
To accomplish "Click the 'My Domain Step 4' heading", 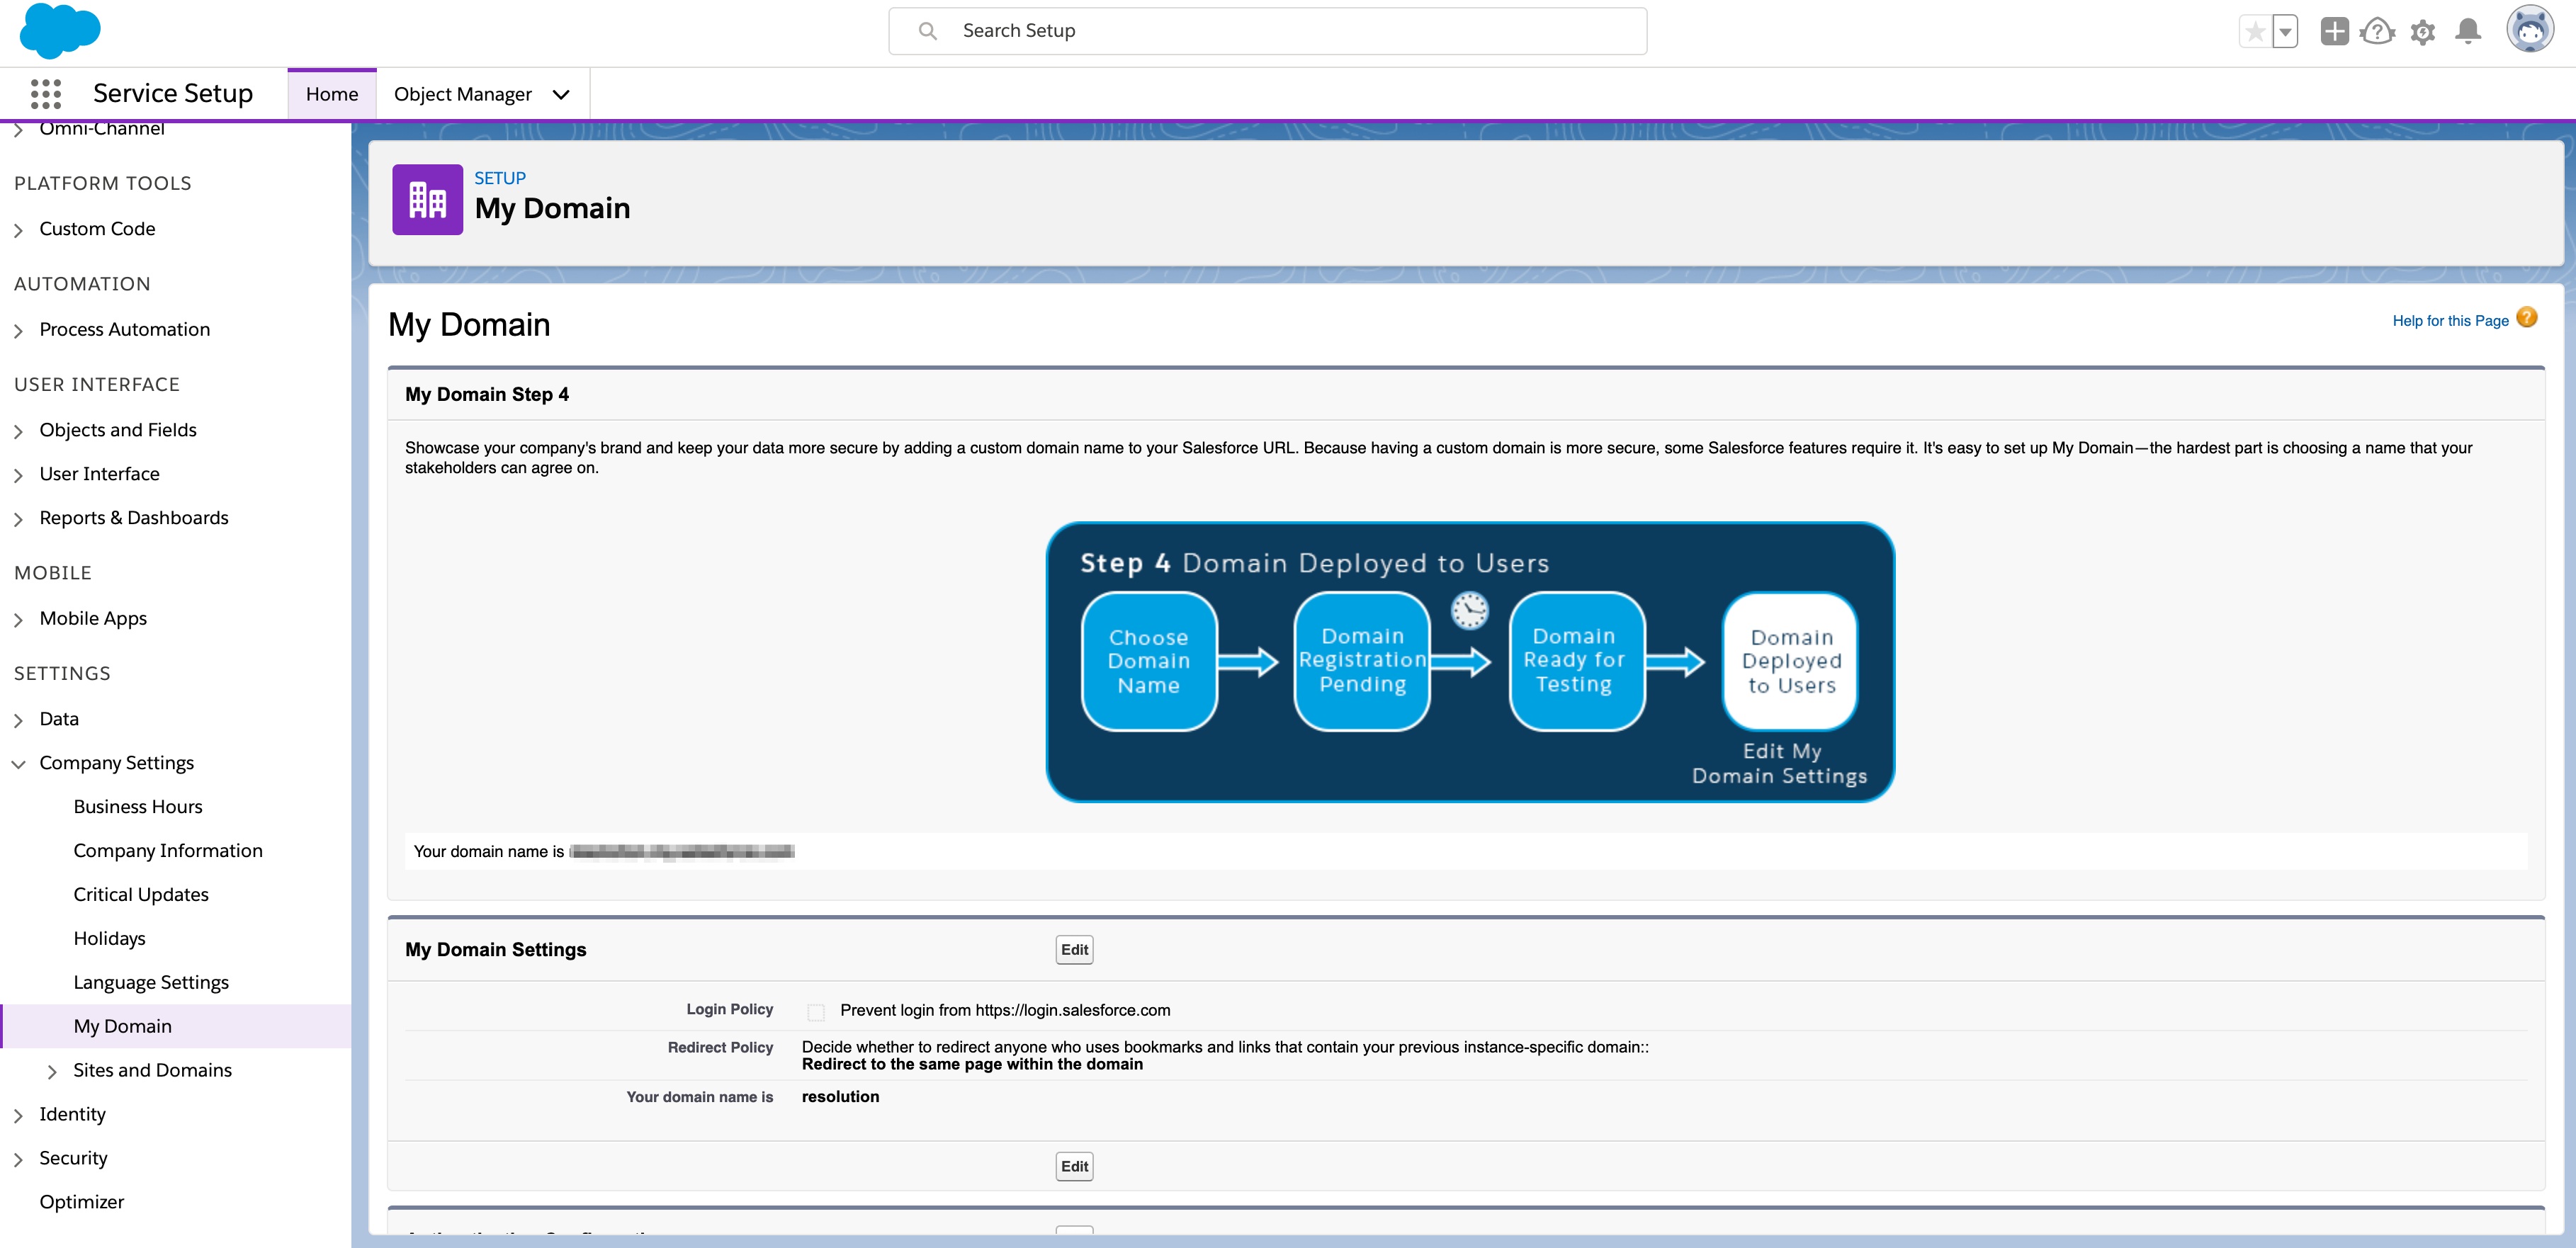I will (x=487, y=395).
